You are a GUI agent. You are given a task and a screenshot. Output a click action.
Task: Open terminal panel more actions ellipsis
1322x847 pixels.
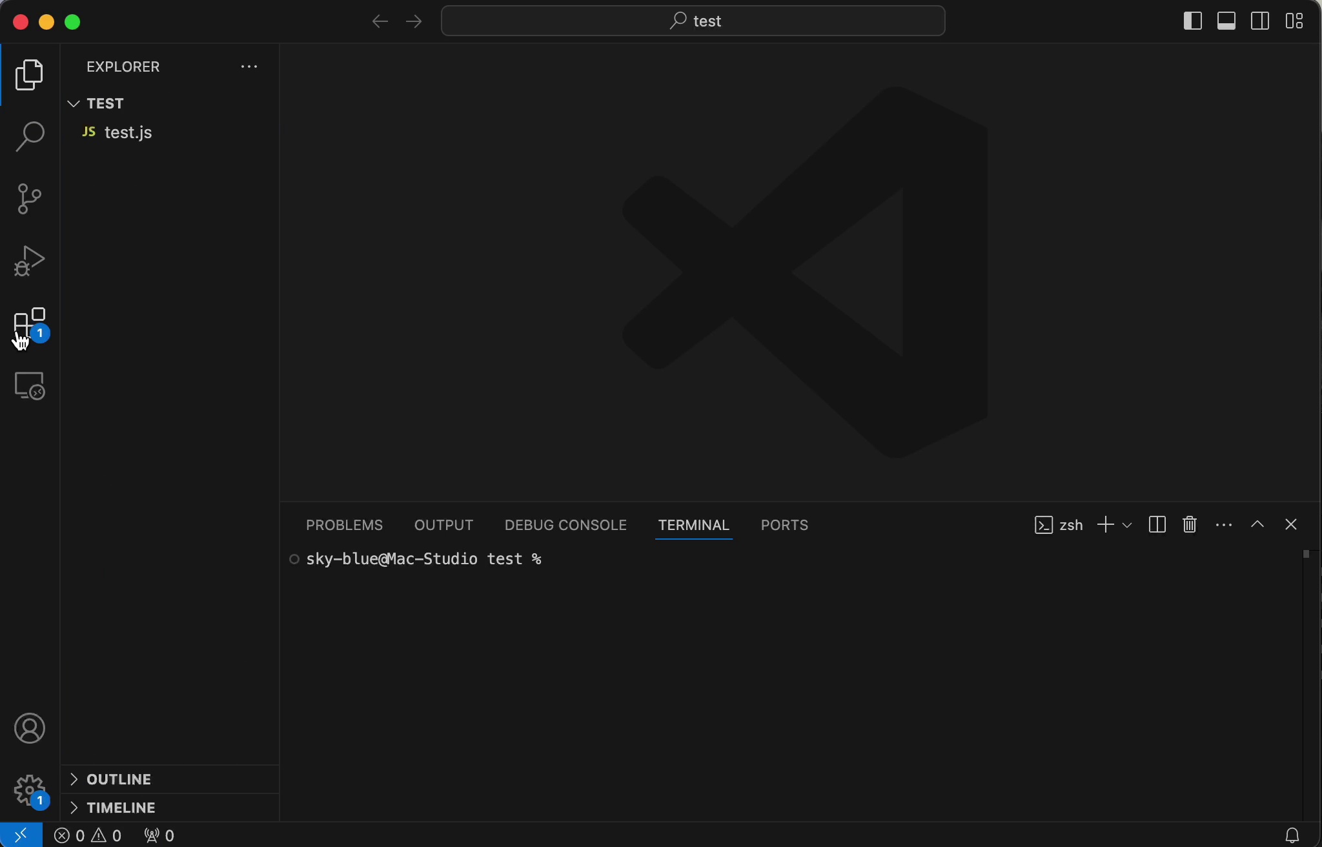[x=1225, y=525]
